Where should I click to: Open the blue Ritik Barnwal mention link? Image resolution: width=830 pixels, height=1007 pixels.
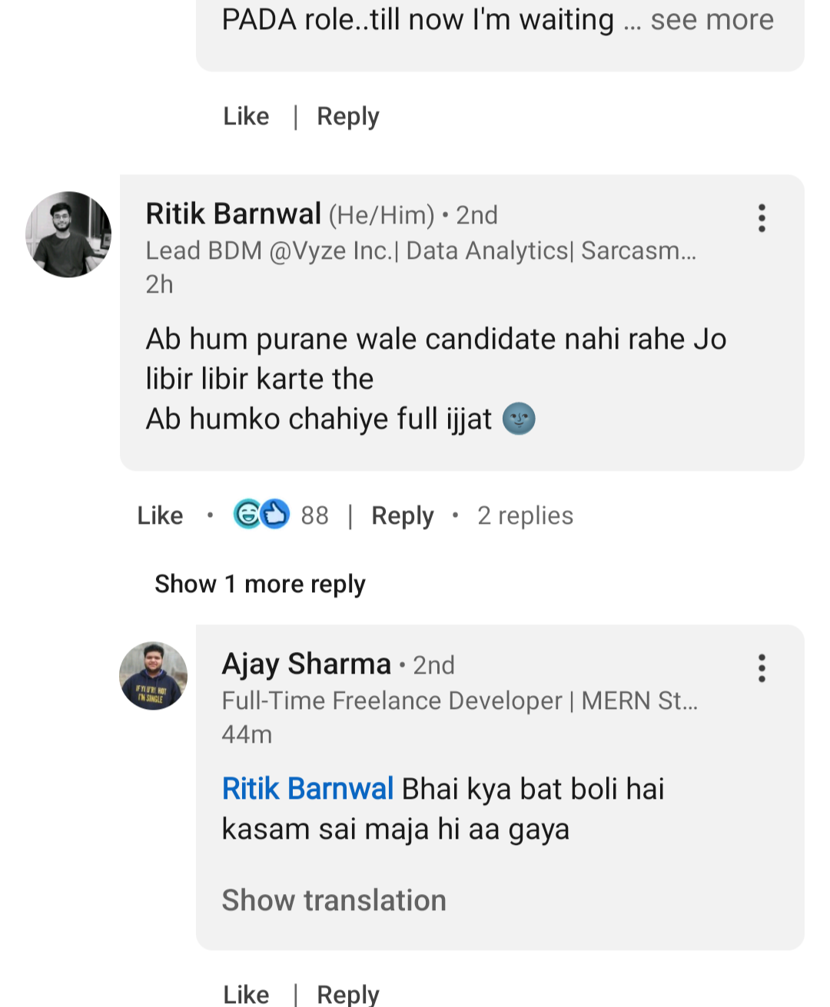(307, 789)
